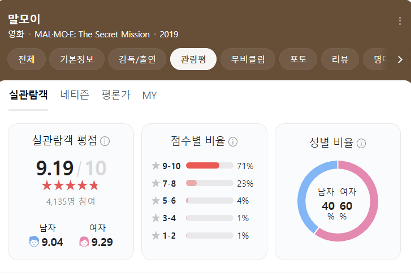Click the 9-10 score ratio bar

209,166
